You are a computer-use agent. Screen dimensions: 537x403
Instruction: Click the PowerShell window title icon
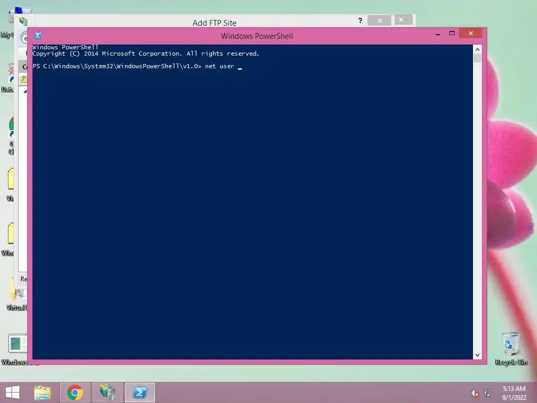tap(38, 36)
